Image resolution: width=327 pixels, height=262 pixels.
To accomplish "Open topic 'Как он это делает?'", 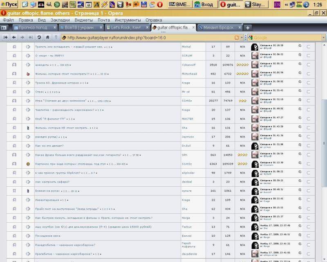I will tap(49, 146).
